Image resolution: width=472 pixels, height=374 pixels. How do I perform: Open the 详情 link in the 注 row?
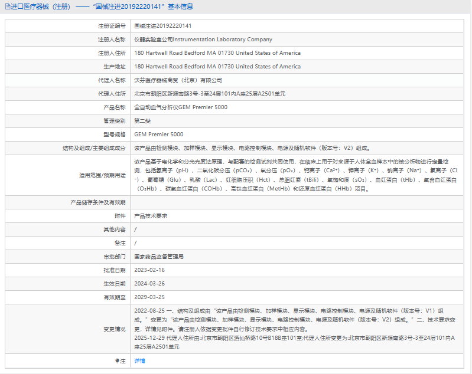click(x=139, y=361)
